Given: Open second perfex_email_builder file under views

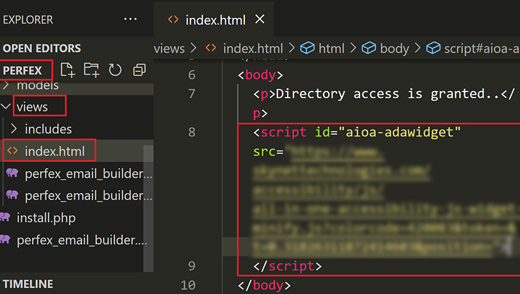Looking at the screenshot, I should point(88,195).
